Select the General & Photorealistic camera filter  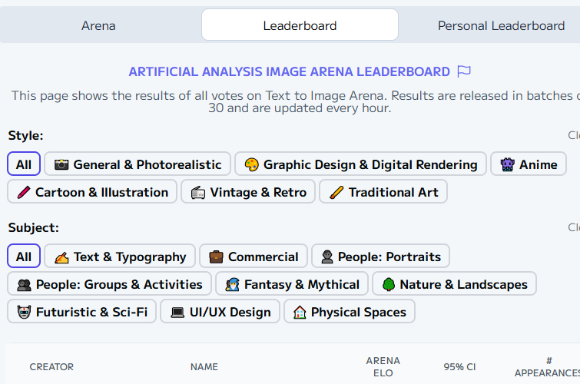tap(138, 164)
